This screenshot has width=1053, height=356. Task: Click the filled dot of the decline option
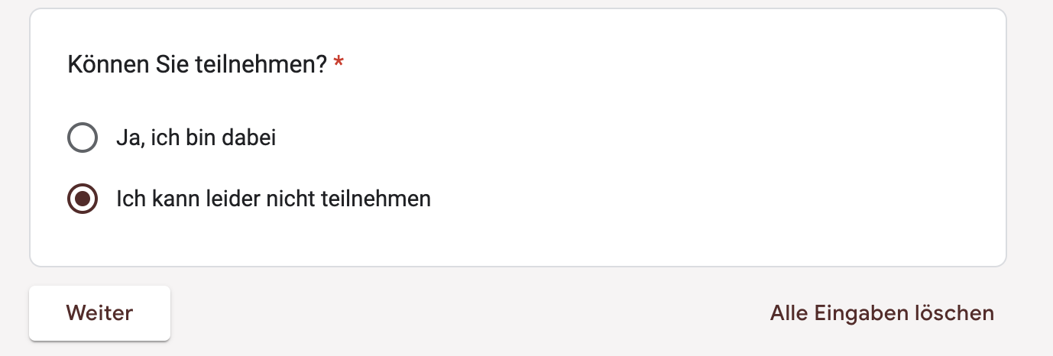point(83,199)
